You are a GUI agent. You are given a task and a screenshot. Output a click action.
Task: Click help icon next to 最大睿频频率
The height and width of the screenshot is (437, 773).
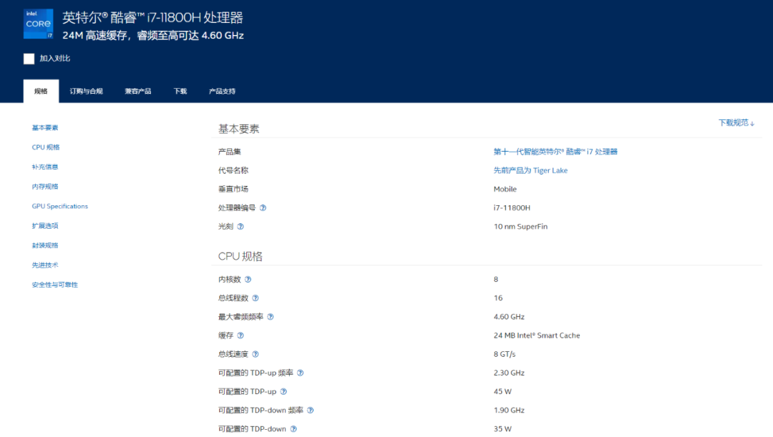point(270,317)
